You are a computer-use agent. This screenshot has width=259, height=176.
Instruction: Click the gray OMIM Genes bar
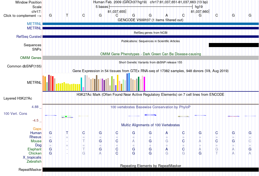(150, 58)
